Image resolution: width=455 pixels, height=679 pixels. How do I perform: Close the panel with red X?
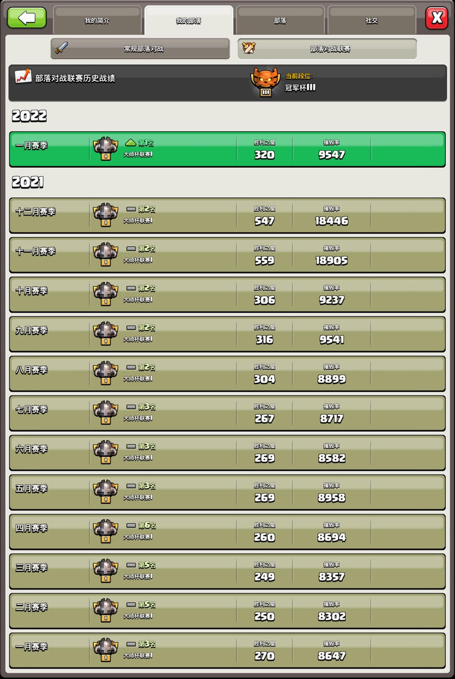[x=437, y=18]
